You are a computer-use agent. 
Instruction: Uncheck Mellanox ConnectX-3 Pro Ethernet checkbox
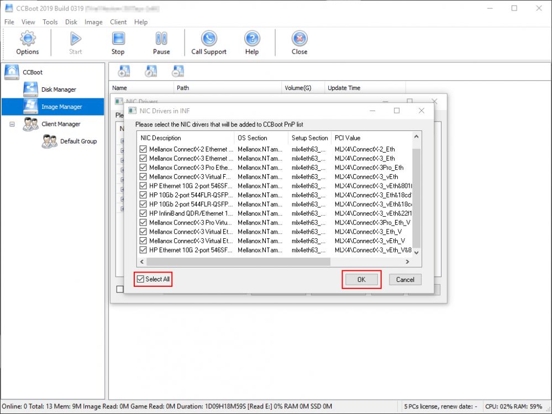pyautogui.click(x=143, y=167)
